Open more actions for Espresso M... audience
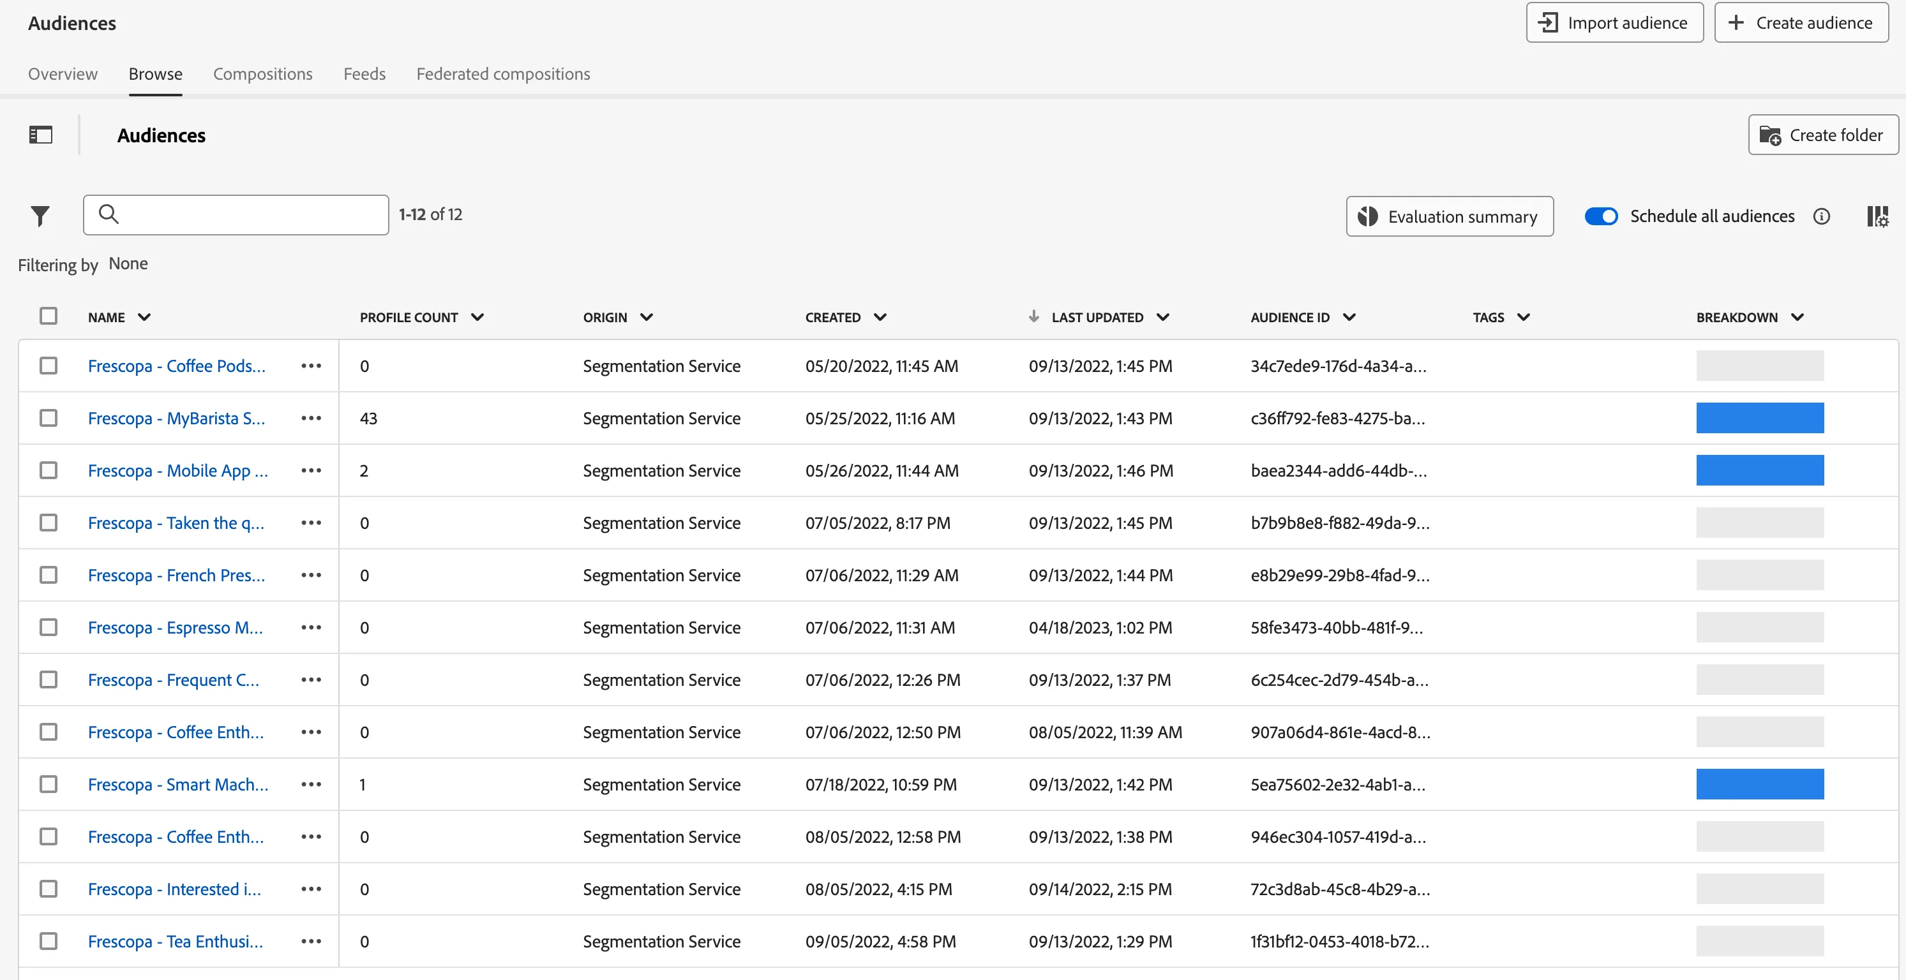Image resolution: width=1906 pixels, height=980 pixels. coord(311,627)
